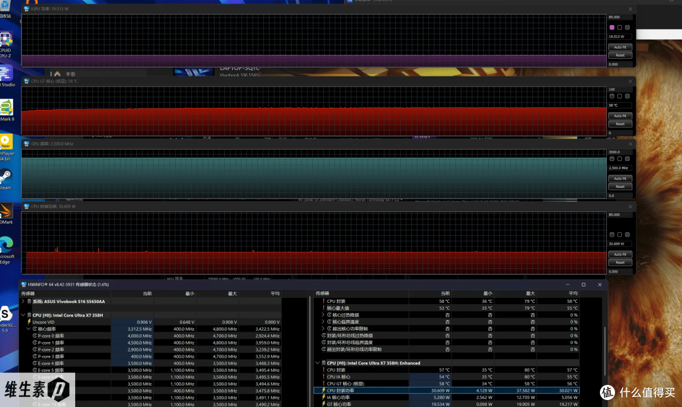This screenshot has width=682, height=407.
Task: Click the clock icon of P-core 1 频率 row
Action: click(35, 343)
